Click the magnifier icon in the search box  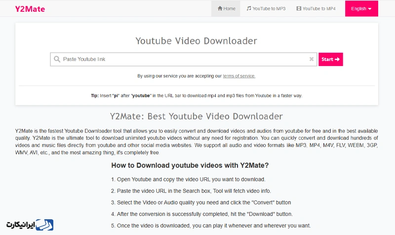pos(57,59)
